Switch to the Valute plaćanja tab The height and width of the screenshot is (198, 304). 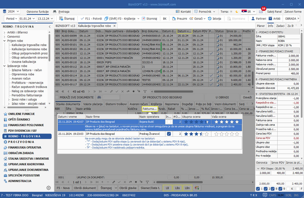93,104
